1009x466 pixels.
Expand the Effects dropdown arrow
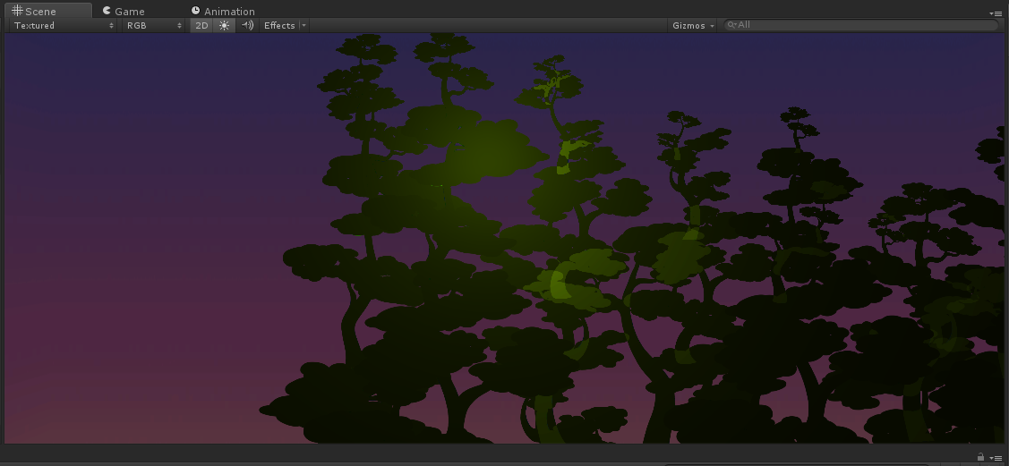tap(304, 25)
